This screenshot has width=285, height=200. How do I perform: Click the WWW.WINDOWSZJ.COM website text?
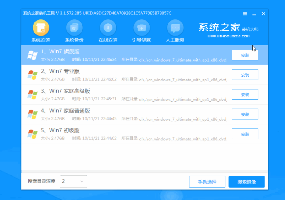228,36
